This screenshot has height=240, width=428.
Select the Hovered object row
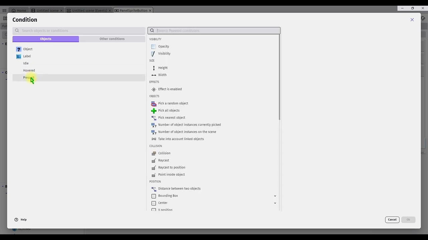tap(79, 70)
